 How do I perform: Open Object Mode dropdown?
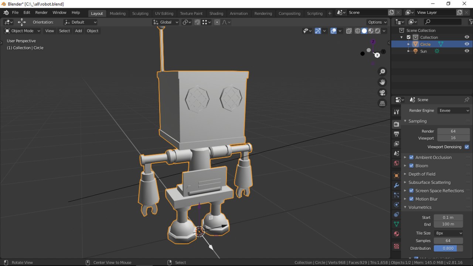(22, 31)
